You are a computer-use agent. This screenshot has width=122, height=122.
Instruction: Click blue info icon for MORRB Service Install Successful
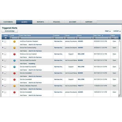(14, 60)
